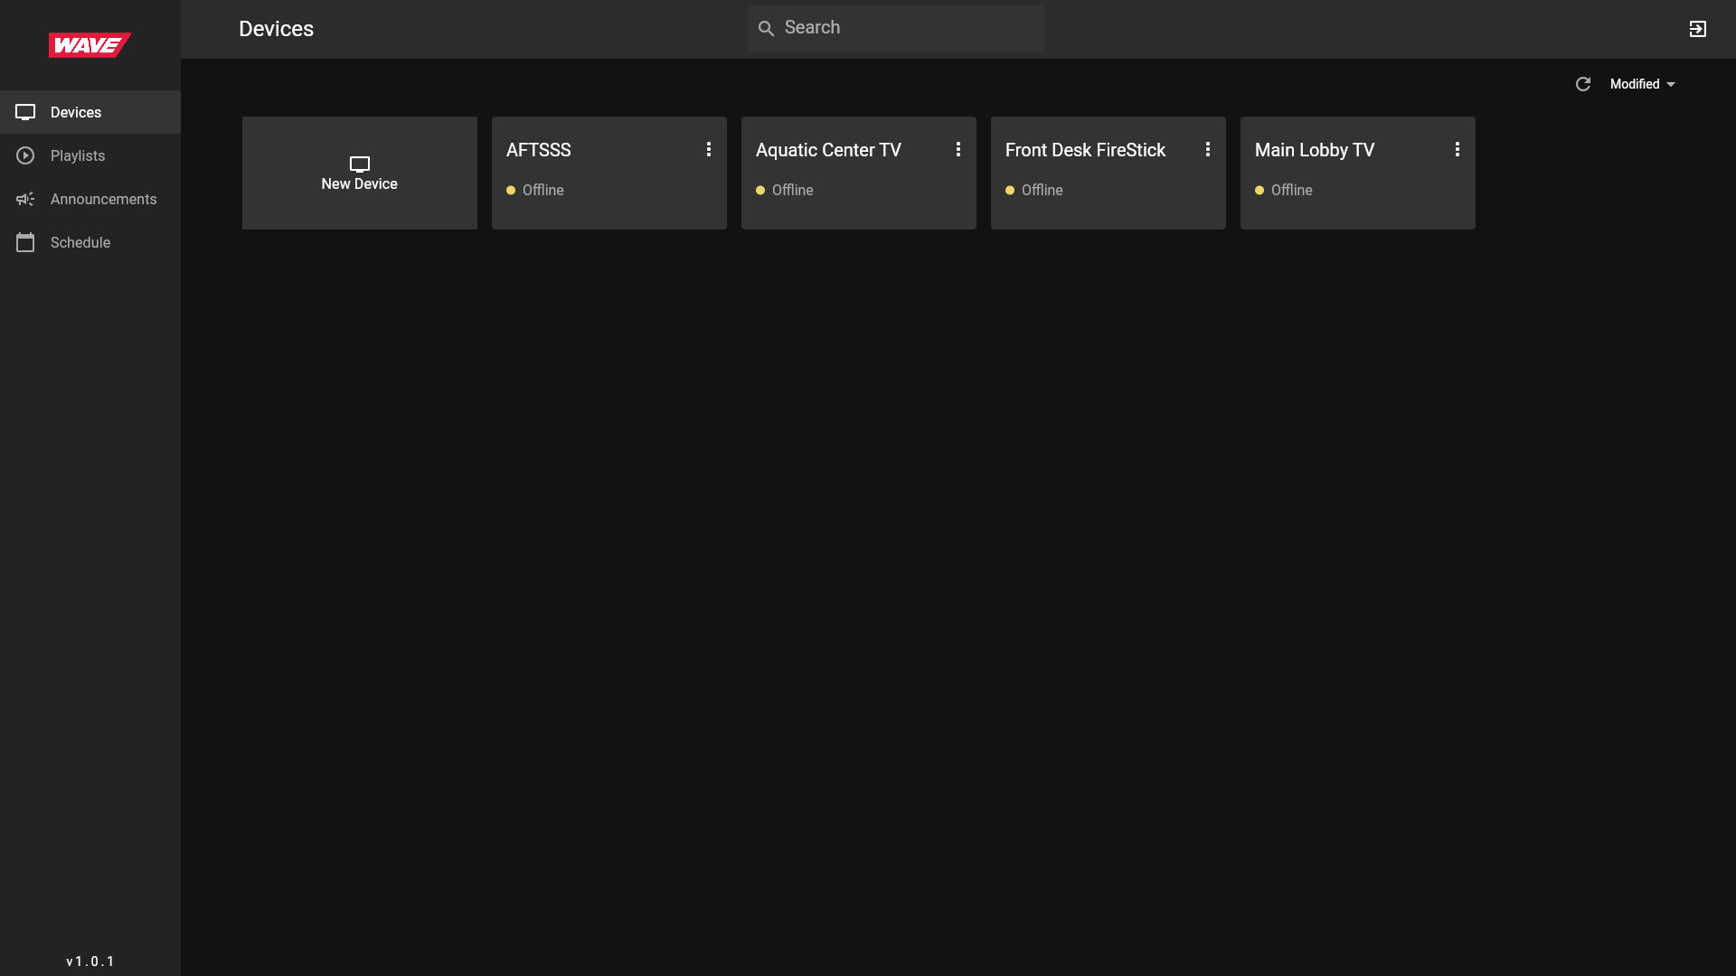Go to the Playlists section
The height and width of the screenshot is (976, 1736).
coord(78,155)
